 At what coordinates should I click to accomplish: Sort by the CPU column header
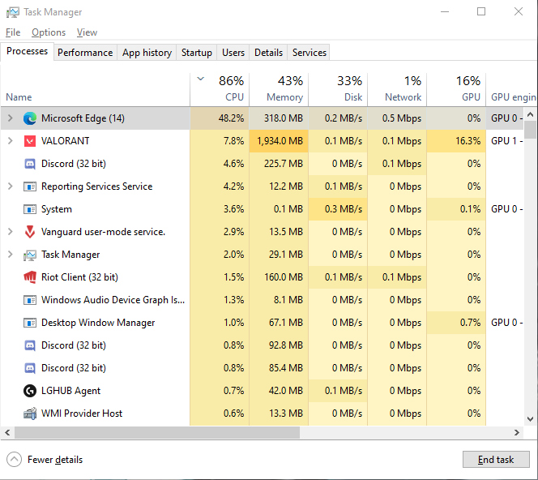(x=220, y=89)
